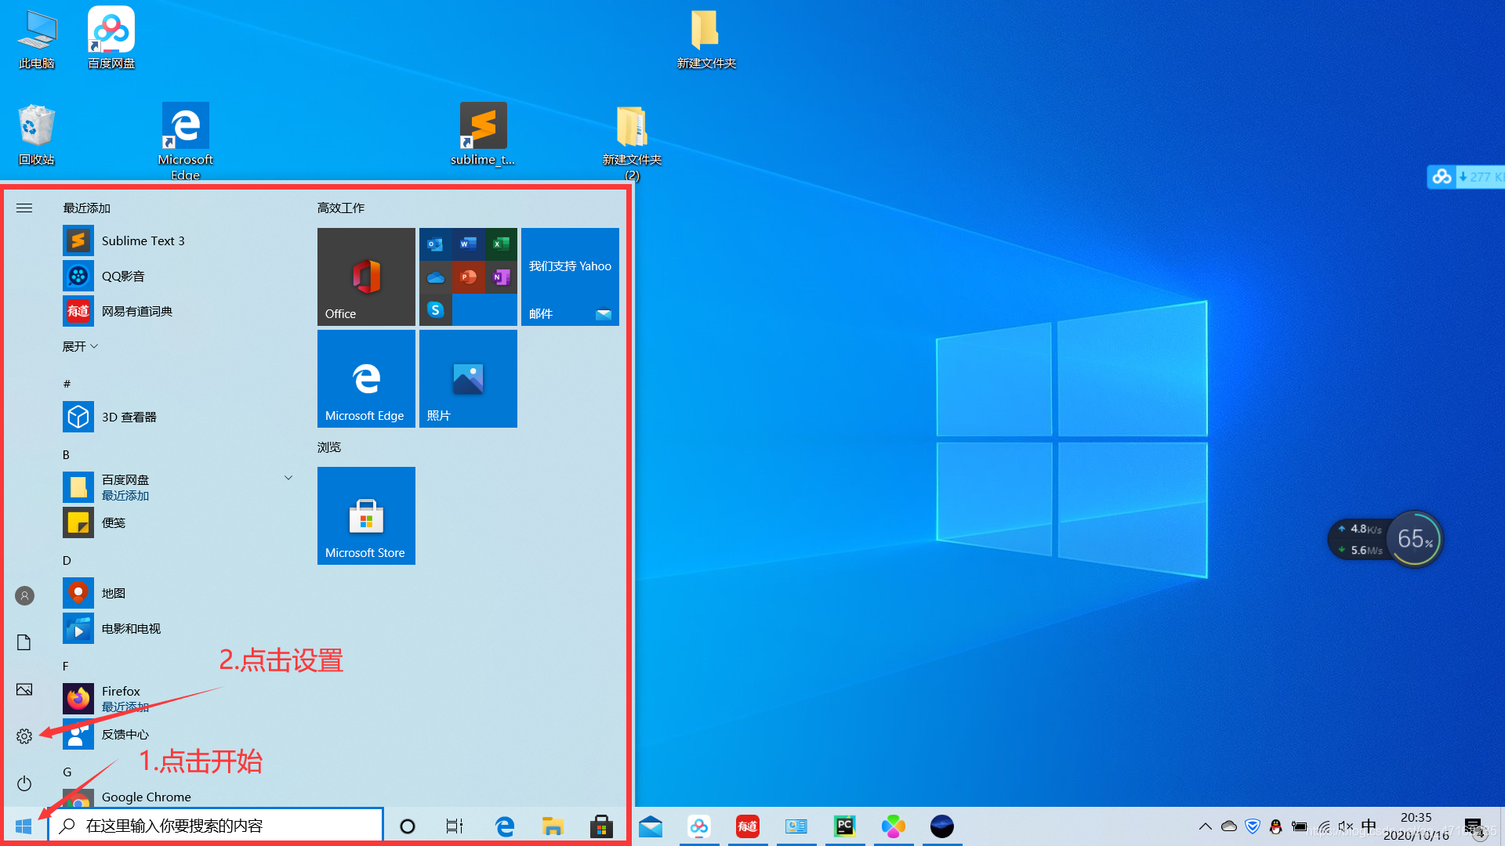Open the Settings gear in Start menu
This screenshot has height=846, width=1505.
coord(24,736)
